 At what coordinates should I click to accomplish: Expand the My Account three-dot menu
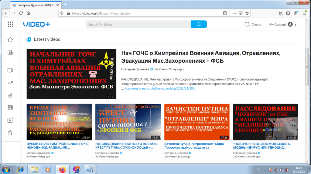point(296,25)
